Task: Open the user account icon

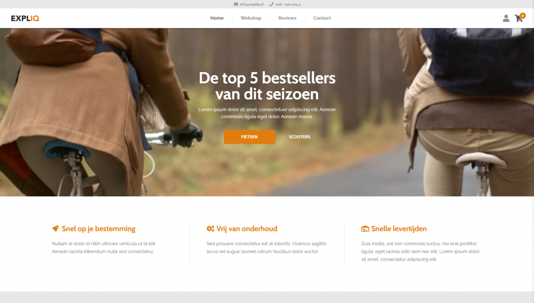Action: coord(506,18)
